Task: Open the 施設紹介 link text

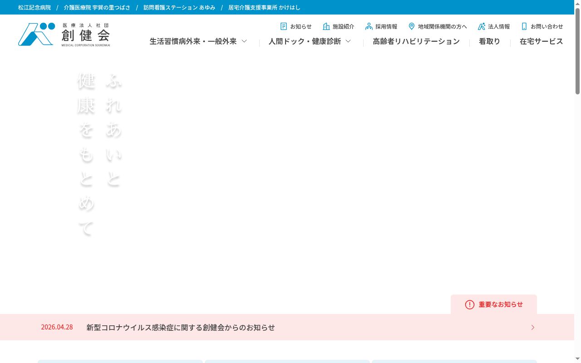Action: tap(344, 26)
